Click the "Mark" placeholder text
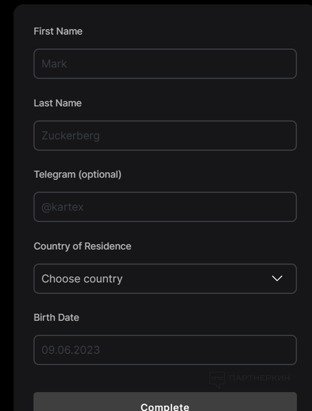This screenshot has width=312, height=411. pyautogui.click(x=54, y=64)
